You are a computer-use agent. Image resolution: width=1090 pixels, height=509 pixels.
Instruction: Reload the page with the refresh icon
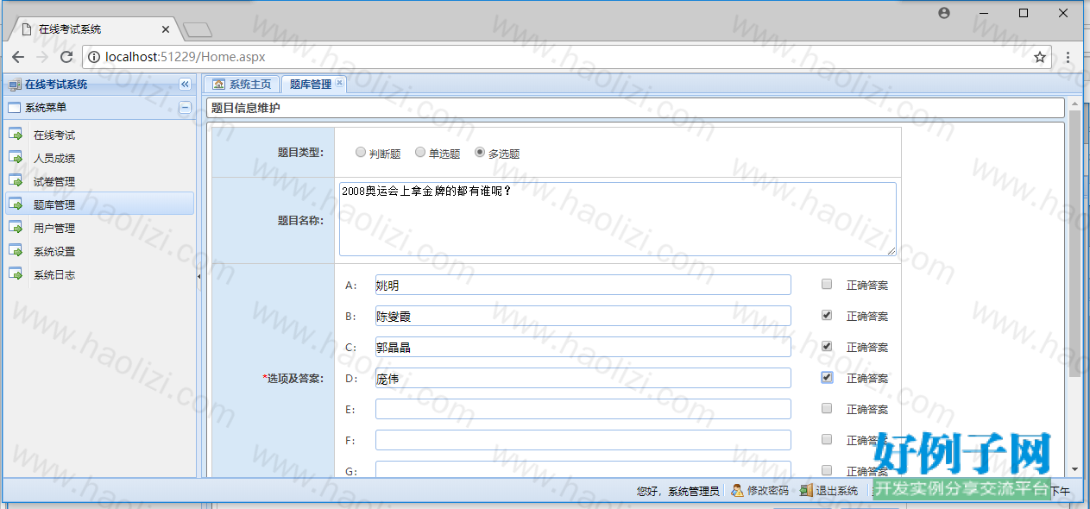point(66,57)
